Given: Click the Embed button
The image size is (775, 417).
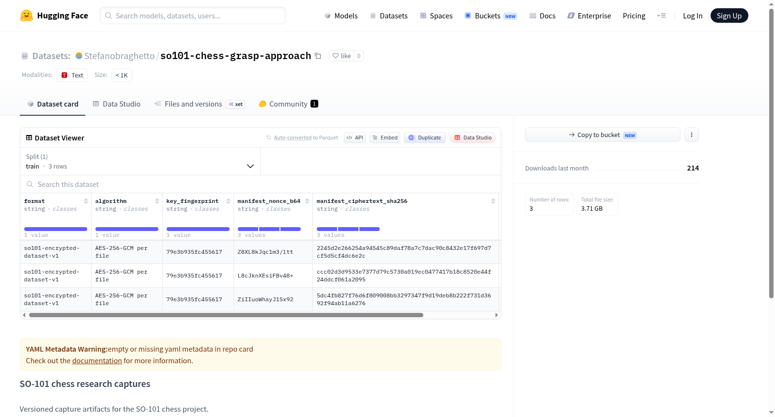Looking at the screenshot, I should point(385,138).
